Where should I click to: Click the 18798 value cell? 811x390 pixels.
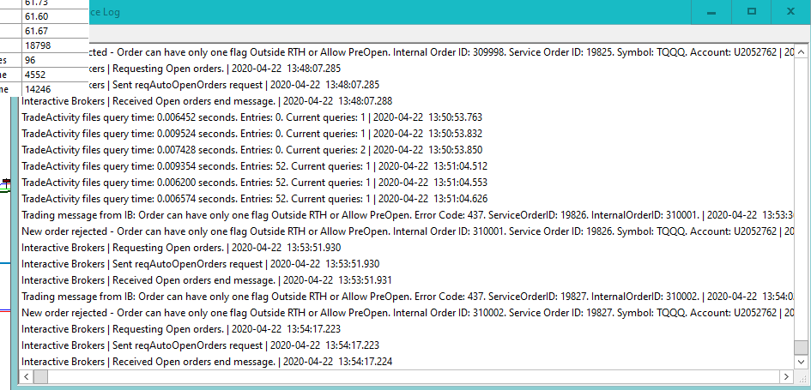click(x=55, y=45)
